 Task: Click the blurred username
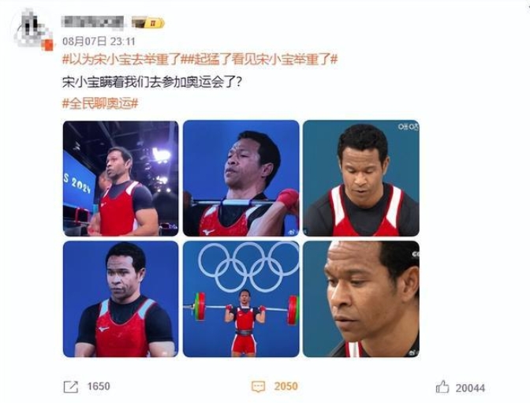tap(92, 22)
